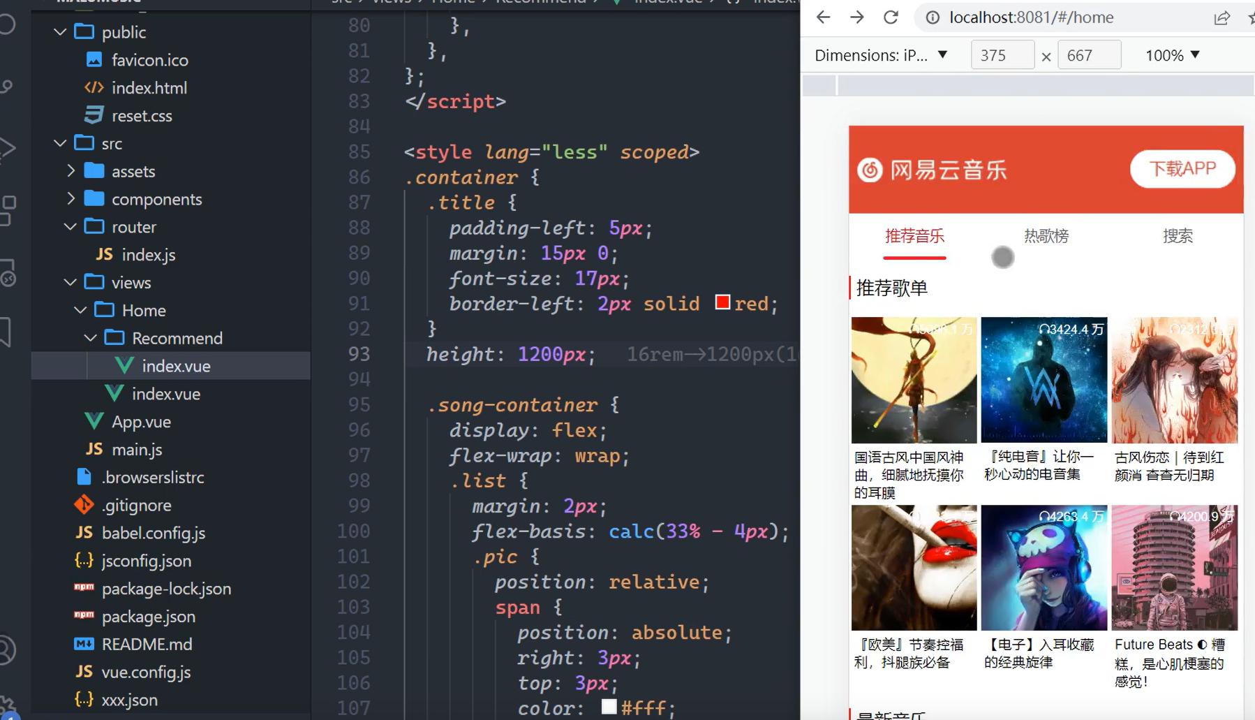The width and height of the screenshot is (1255, 720).
Task: Open Accounts icon in activity bar
Action: 6,649
